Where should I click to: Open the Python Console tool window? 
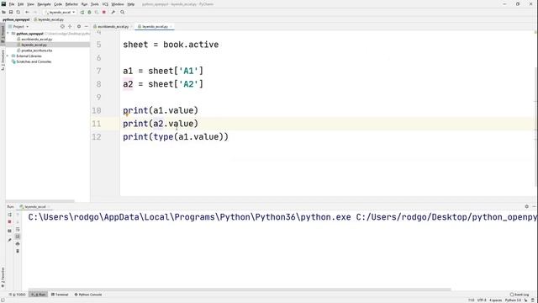[x=88, y=295]
